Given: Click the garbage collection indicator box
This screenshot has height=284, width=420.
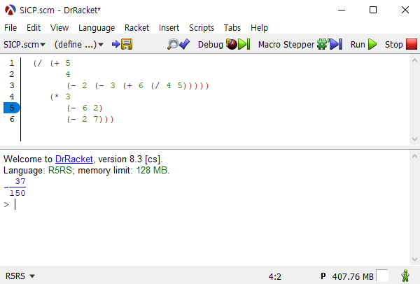Looking at the screenshot, I should [x=382, y=276].
